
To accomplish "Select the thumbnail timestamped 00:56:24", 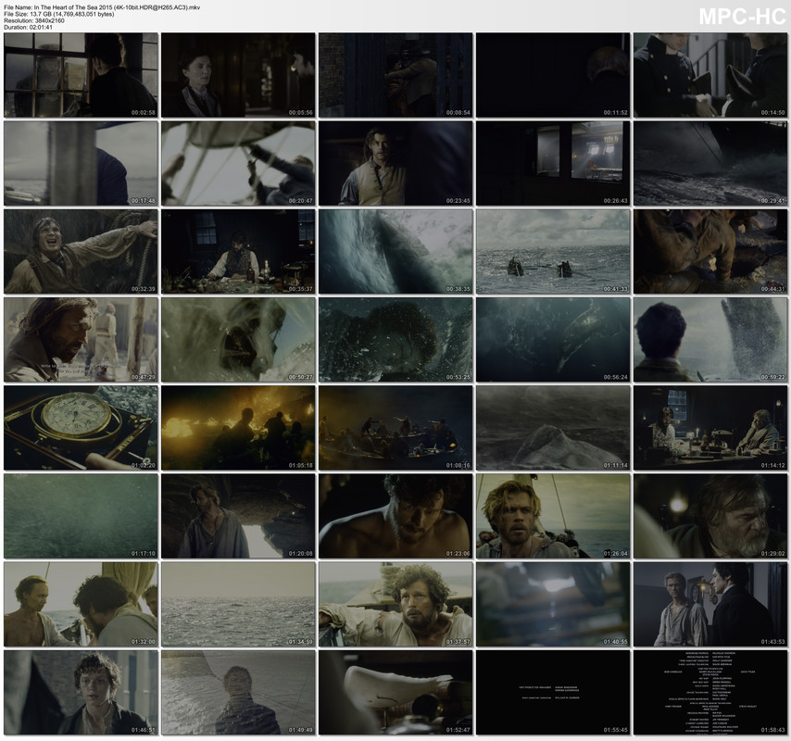I will tap(553, 340).
